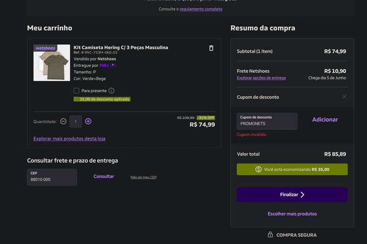
Task: Delete the Hering t-shirt kit from cart
Action: click(211, 48)
